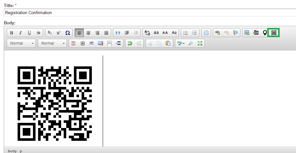Insert a page break
296x153 pixels.
click(x=109, y=43)
